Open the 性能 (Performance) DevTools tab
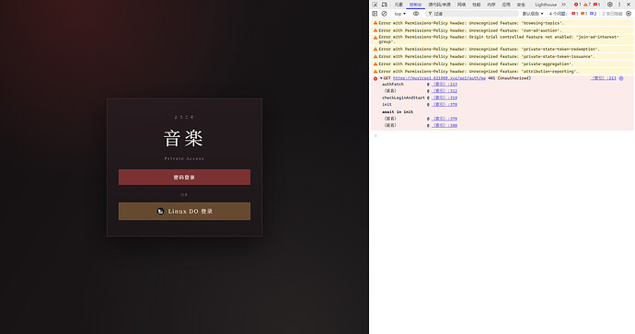 pyautogui.click(x=477, y=5)
